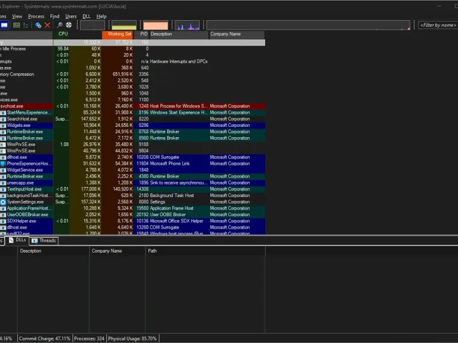The height and width of the screenshot is (343, 458).
Task: Click the unsecapp.exe process icon
Action: pos(3,183)
